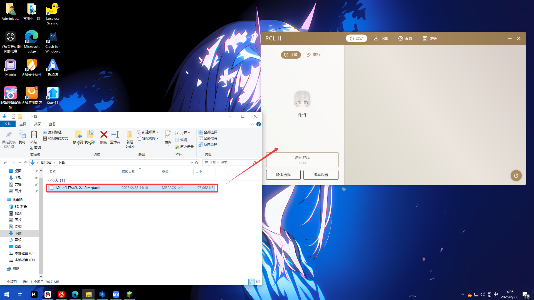
Task: Click 版本设置 button in PCL
Action: (x=321, y=175)
